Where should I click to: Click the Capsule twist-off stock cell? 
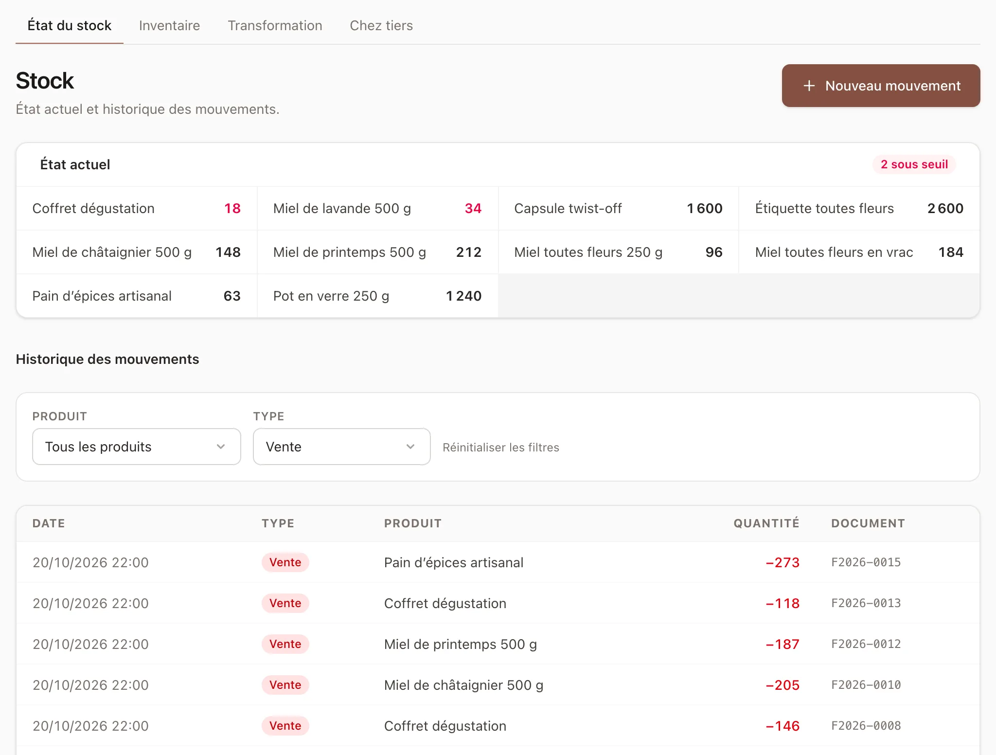click(x=618, y=208)
